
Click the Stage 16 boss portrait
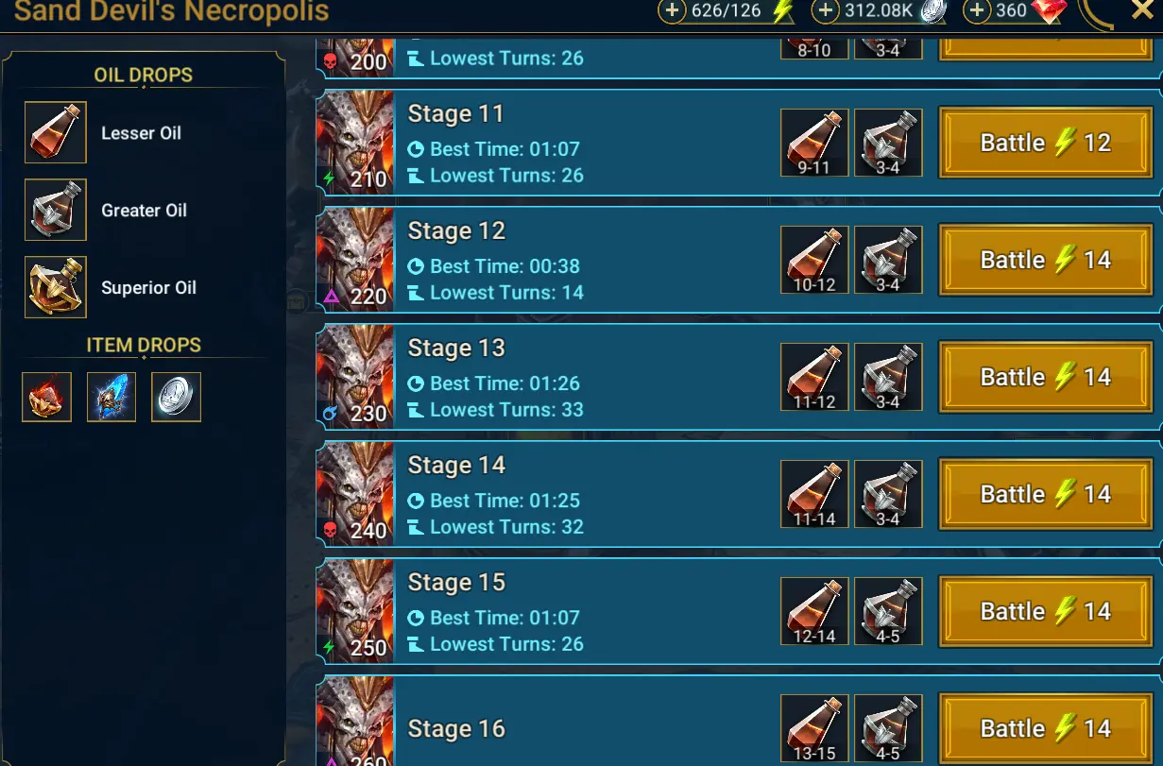point(354,722)
